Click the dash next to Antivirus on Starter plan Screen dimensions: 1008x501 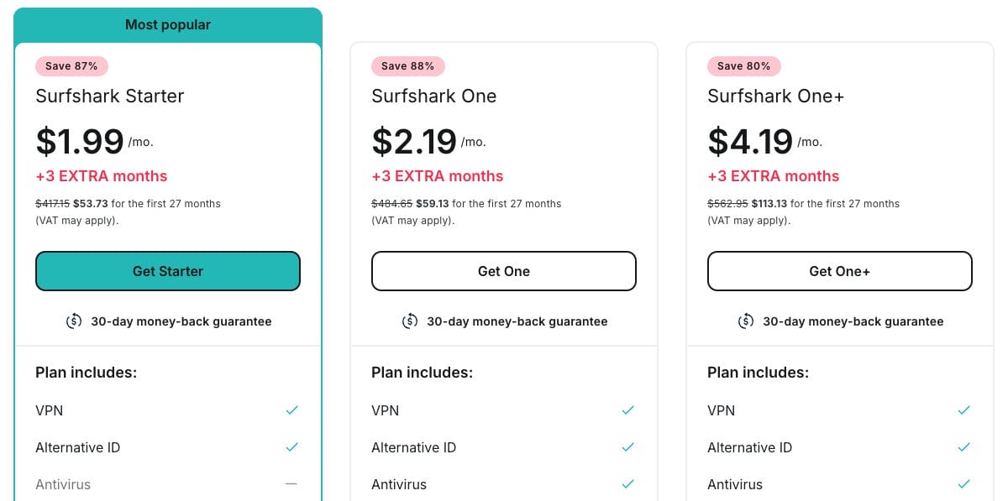click(x=291, y=484)
